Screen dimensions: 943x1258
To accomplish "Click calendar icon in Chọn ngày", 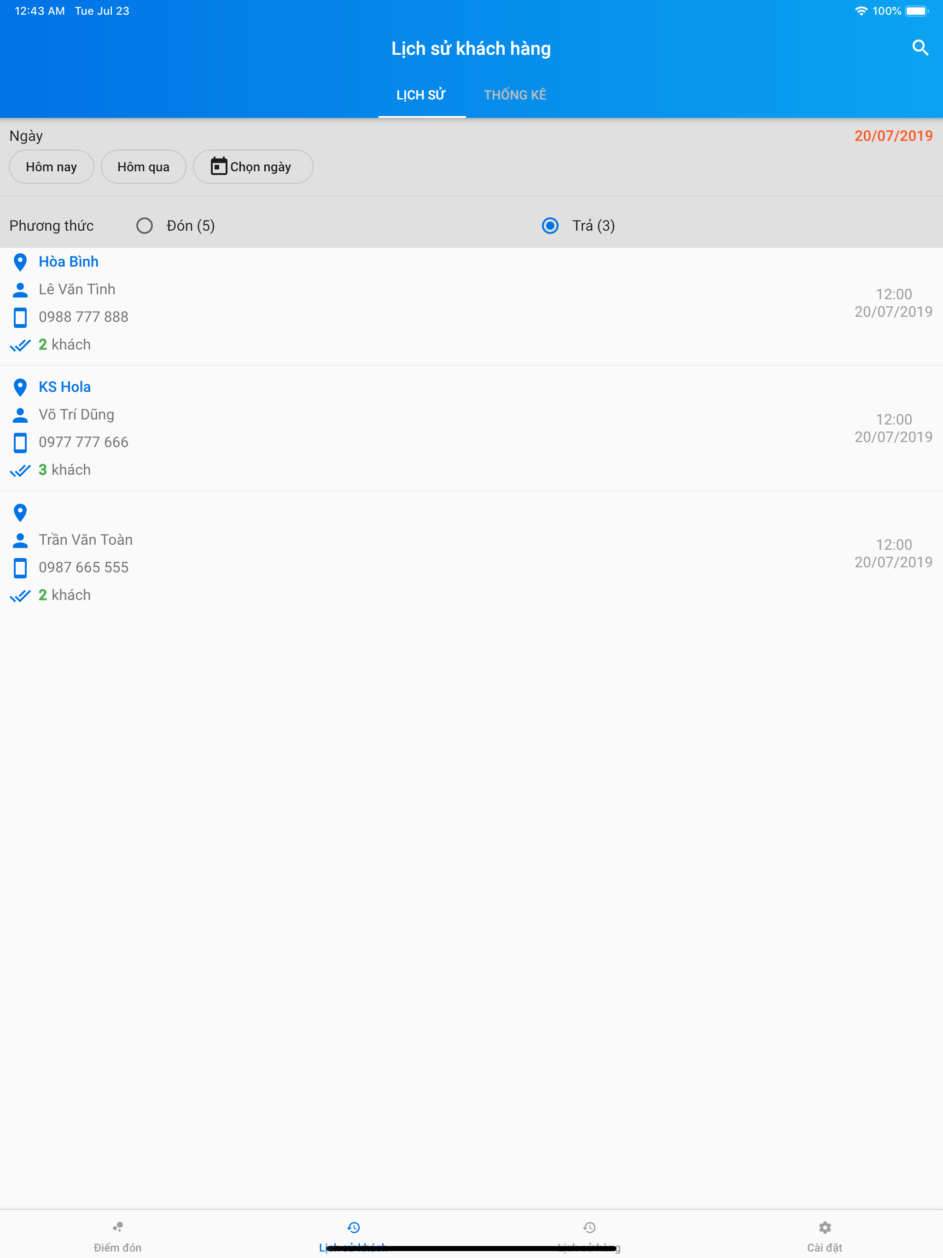I will [x=219, y=166].
